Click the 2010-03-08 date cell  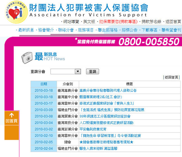[x=44, y=116]
